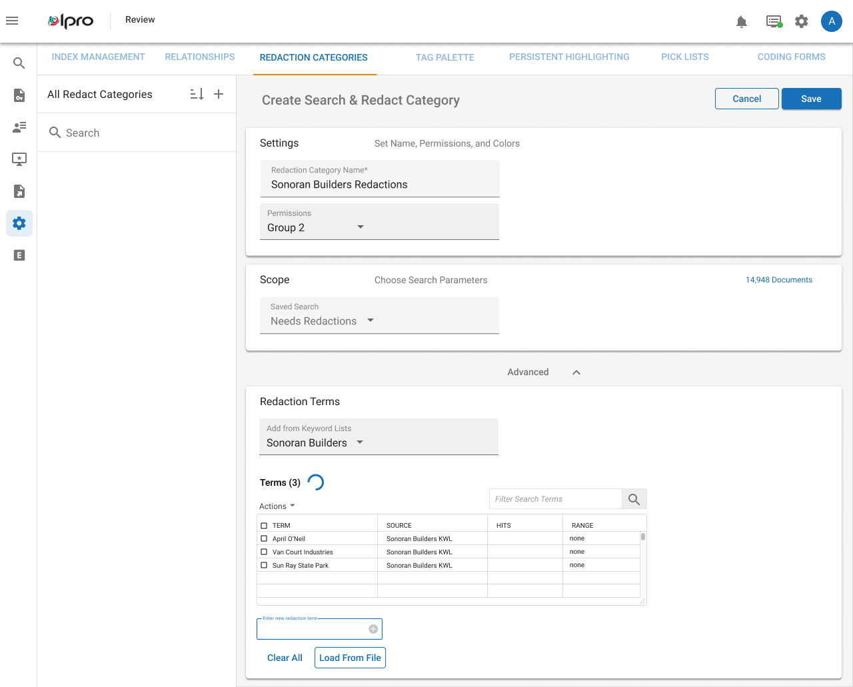This screenshot has width=853, height=687.
Task: Click the avatar icon labeled A
Action: click(831, 21)
